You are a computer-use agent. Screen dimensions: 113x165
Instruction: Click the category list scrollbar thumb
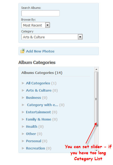coord(96,99)
